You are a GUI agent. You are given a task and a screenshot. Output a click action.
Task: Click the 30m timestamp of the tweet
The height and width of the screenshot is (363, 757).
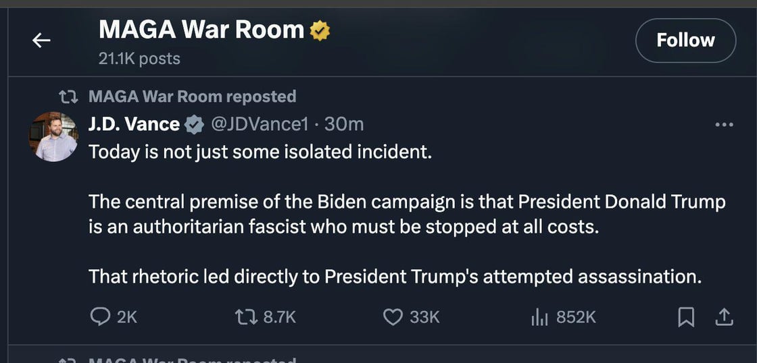click(x=344, y=125)
